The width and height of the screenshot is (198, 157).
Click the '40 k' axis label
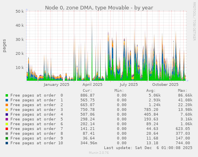[x=20, y=25]
